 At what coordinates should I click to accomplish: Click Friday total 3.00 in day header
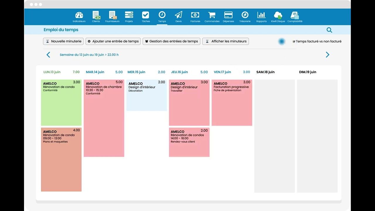coord(246,72)
